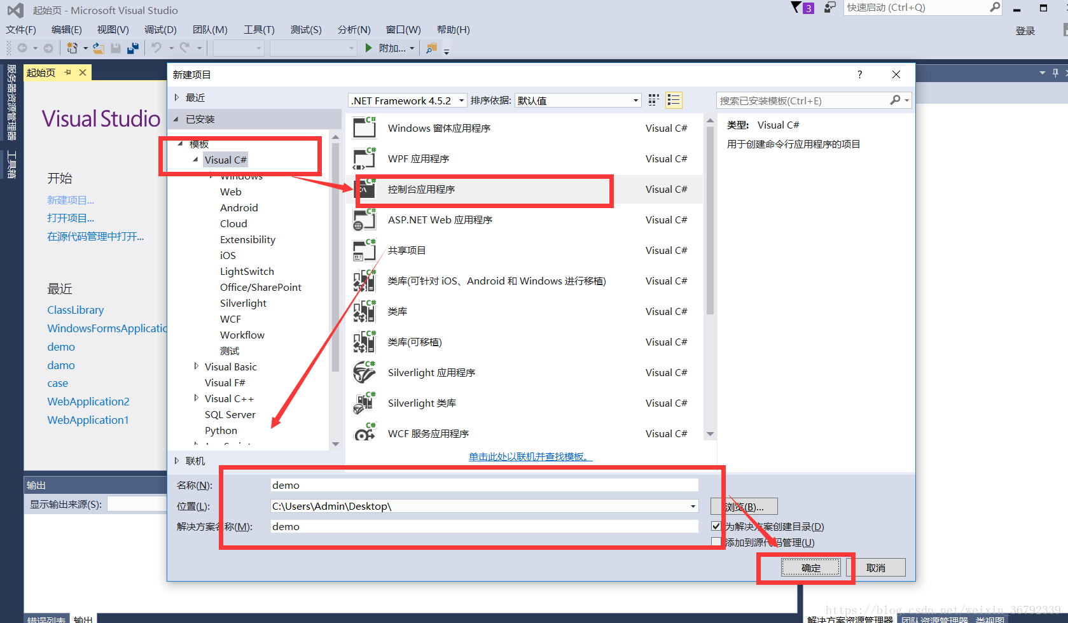Click the template search magnifier icon
1068x623 pixels.
(895, 100)
